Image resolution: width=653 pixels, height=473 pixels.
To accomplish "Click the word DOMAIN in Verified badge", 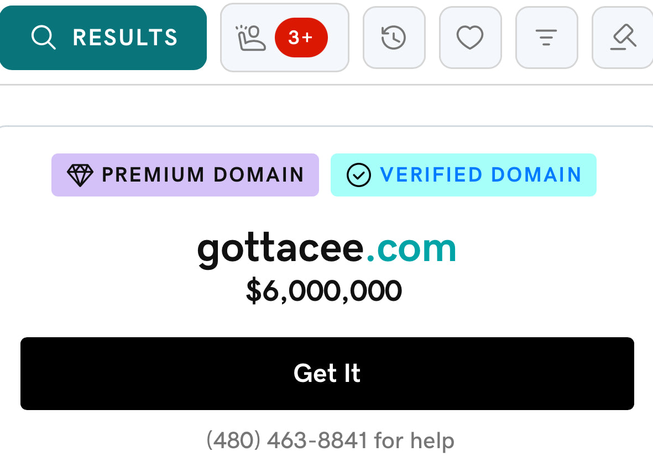I will [536, 175].
